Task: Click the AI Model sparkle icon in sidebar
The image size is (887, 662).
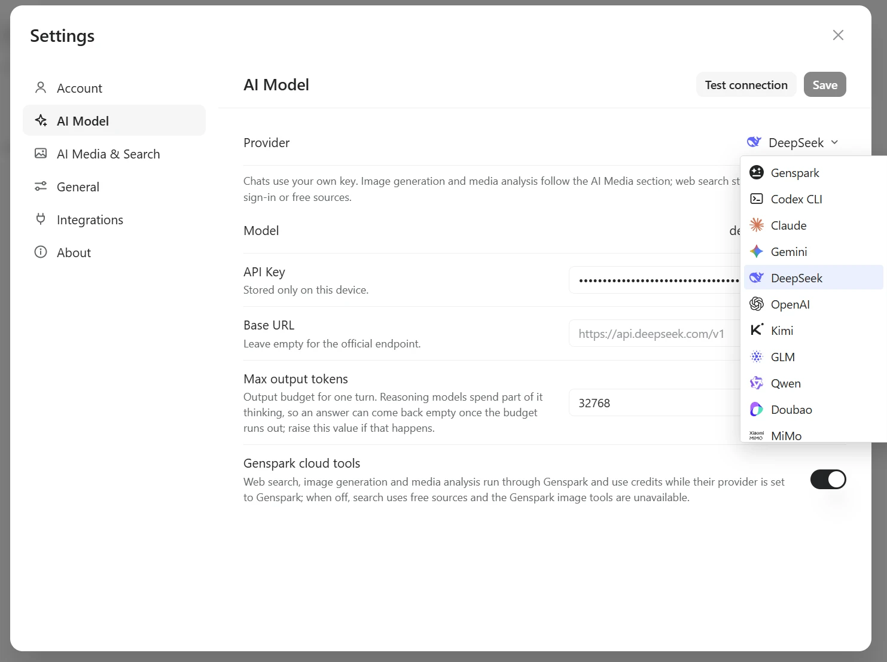Action: click(41, 121)
